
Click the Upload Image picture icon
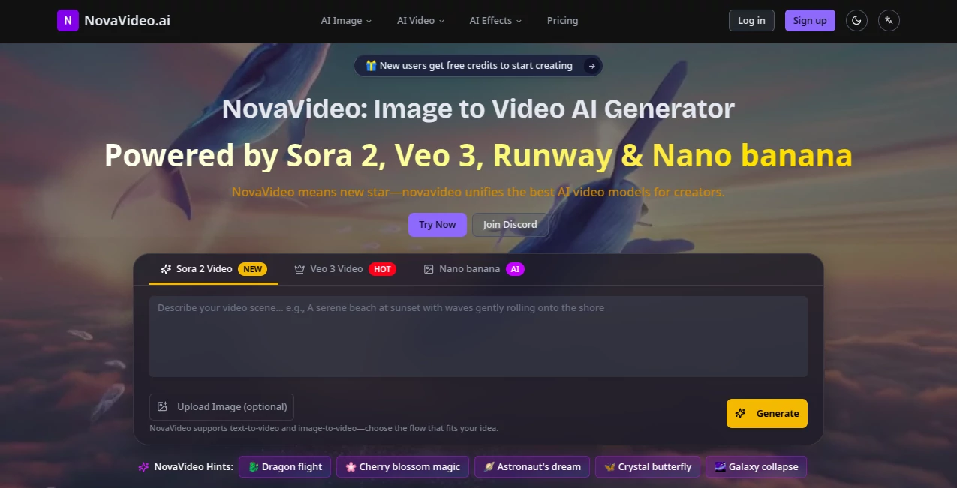coord(162,406)
